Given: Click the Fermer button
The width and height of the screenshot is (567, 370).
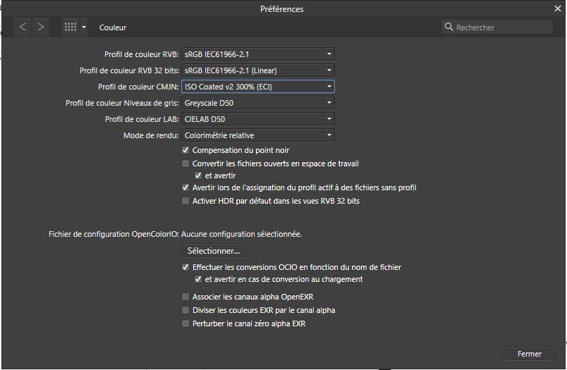Looking at the screenshot, I should [530, 354].
